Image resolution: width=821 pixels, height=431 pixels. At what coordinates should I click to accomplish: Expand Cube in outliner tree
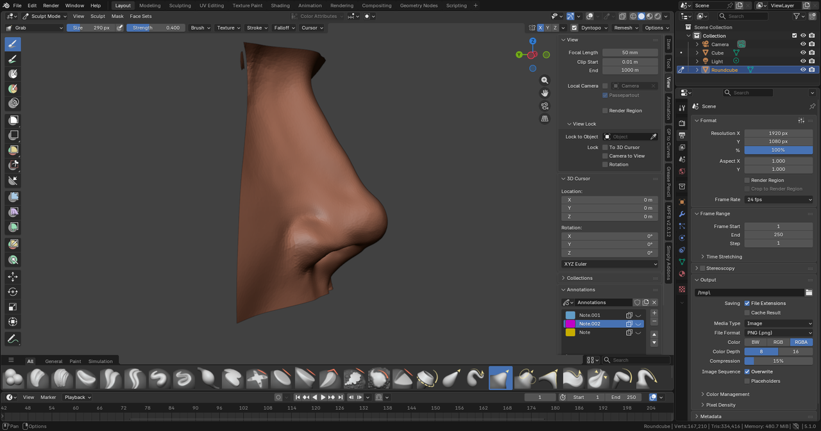click(697, 53)
